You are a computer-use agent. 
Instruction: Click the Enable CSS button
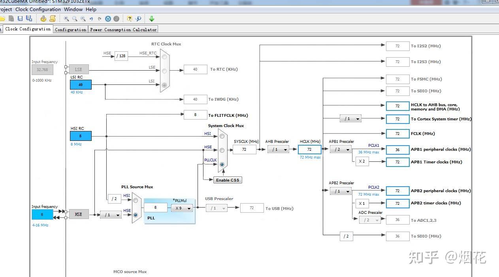pos(228,180)
